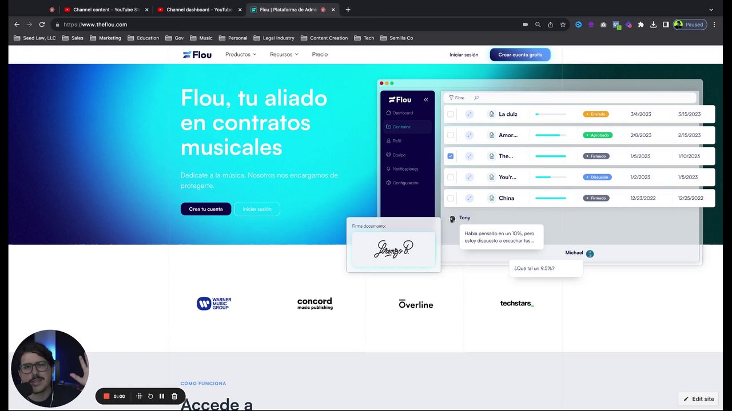Check the box in the Amor... row
Screen dimensions: 732x411
coord(451,135)
